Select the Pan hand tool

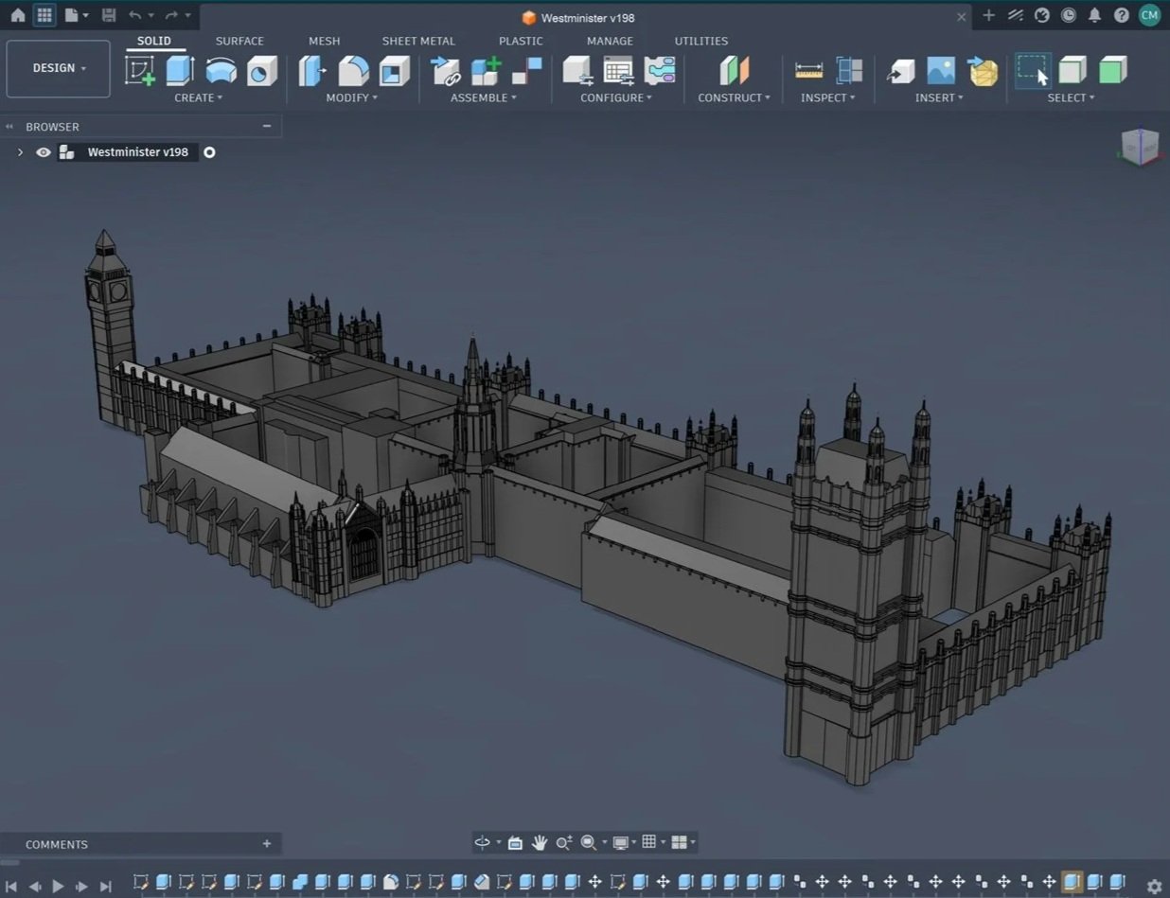coord(540,842)
